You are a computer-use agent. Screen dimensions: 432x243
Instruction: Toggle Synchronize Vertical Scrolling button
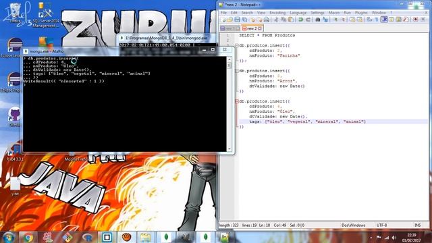(352, 20)
